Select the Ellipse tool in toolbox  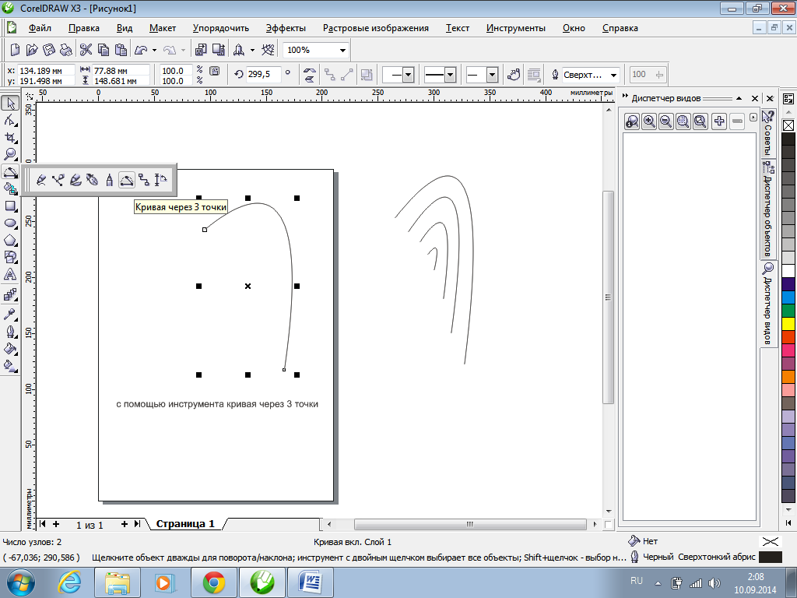point(10,223)
